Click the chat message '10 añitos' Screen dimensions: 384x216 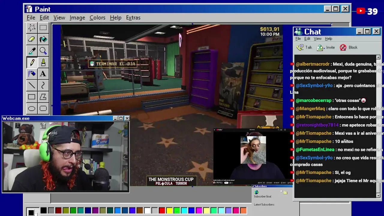point(344,141)
